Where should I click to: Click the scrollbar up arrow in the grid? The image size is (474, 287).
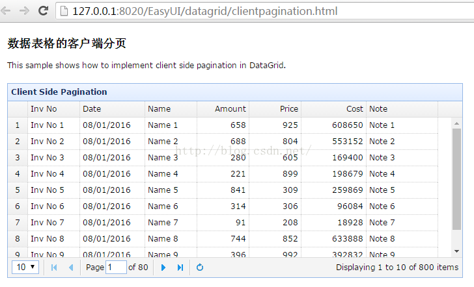click(x=456, y=123)
